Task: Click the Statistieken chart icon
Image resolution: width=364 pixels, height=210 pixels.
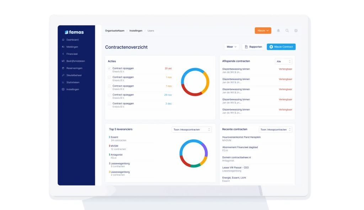Action: [63, 82]
